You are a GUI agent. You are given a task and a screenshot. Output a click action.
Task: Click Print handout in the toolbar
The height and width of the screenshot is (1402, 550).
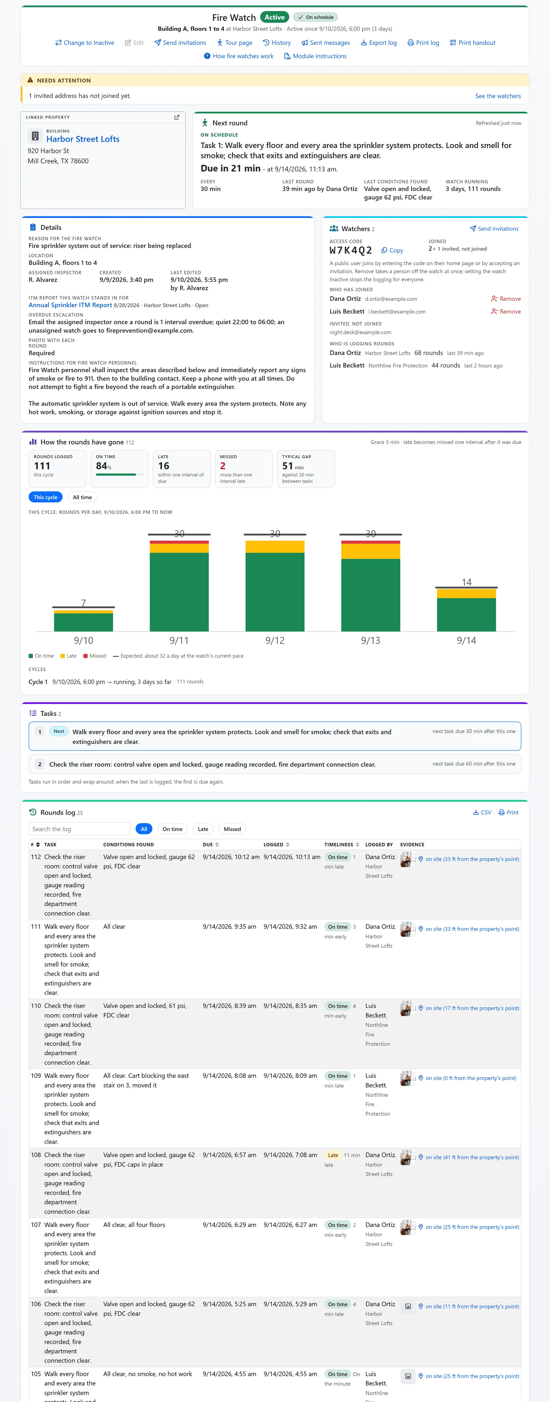click(472, 42)
